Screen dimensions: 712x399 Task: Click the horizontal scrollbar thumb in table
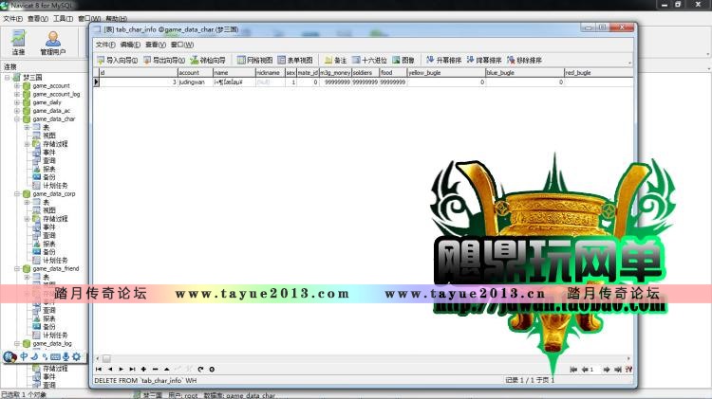[x=106, y=358]
